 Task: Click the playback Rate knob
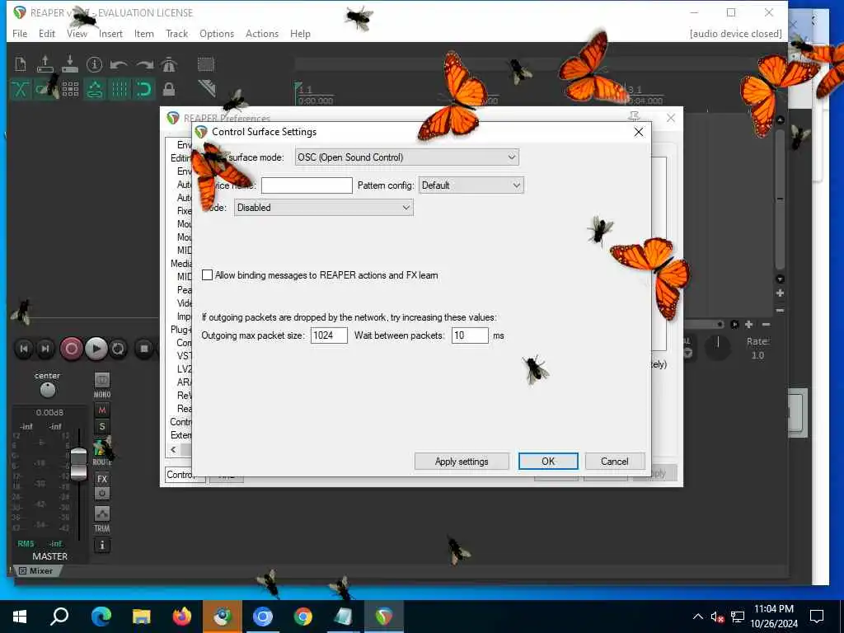[718, 347]
